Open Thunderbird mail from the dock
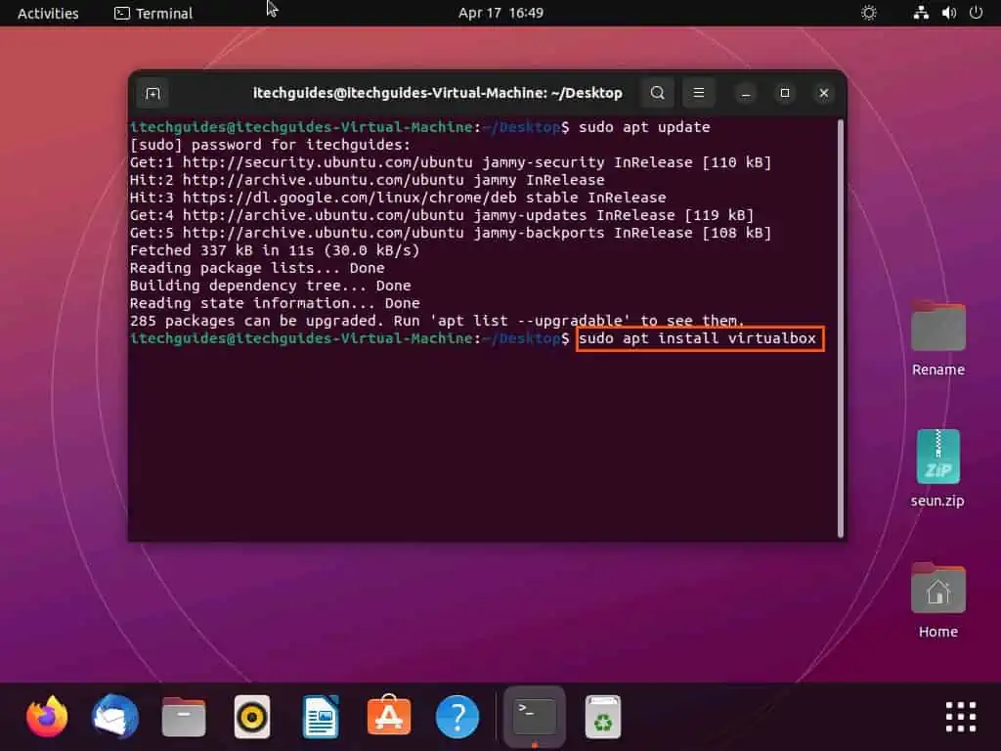Viewport: 1001px width, 751px height. click(115, 717)
